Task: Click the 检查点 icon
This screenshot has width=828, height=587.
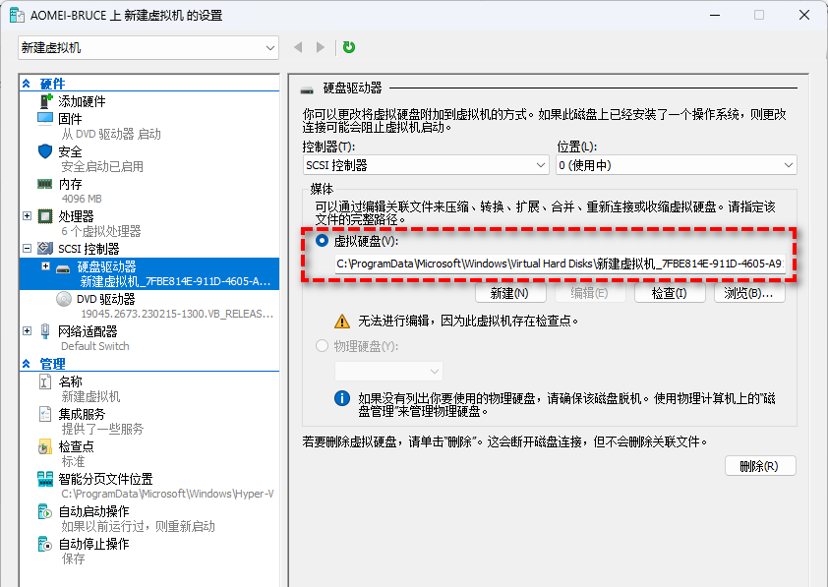Action: [x=45, y=446]
